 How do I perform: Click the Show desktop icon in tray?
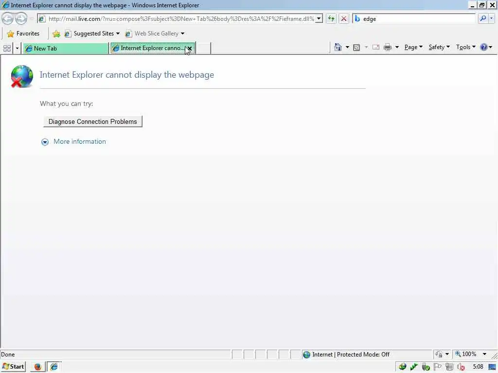coord(492,367)
